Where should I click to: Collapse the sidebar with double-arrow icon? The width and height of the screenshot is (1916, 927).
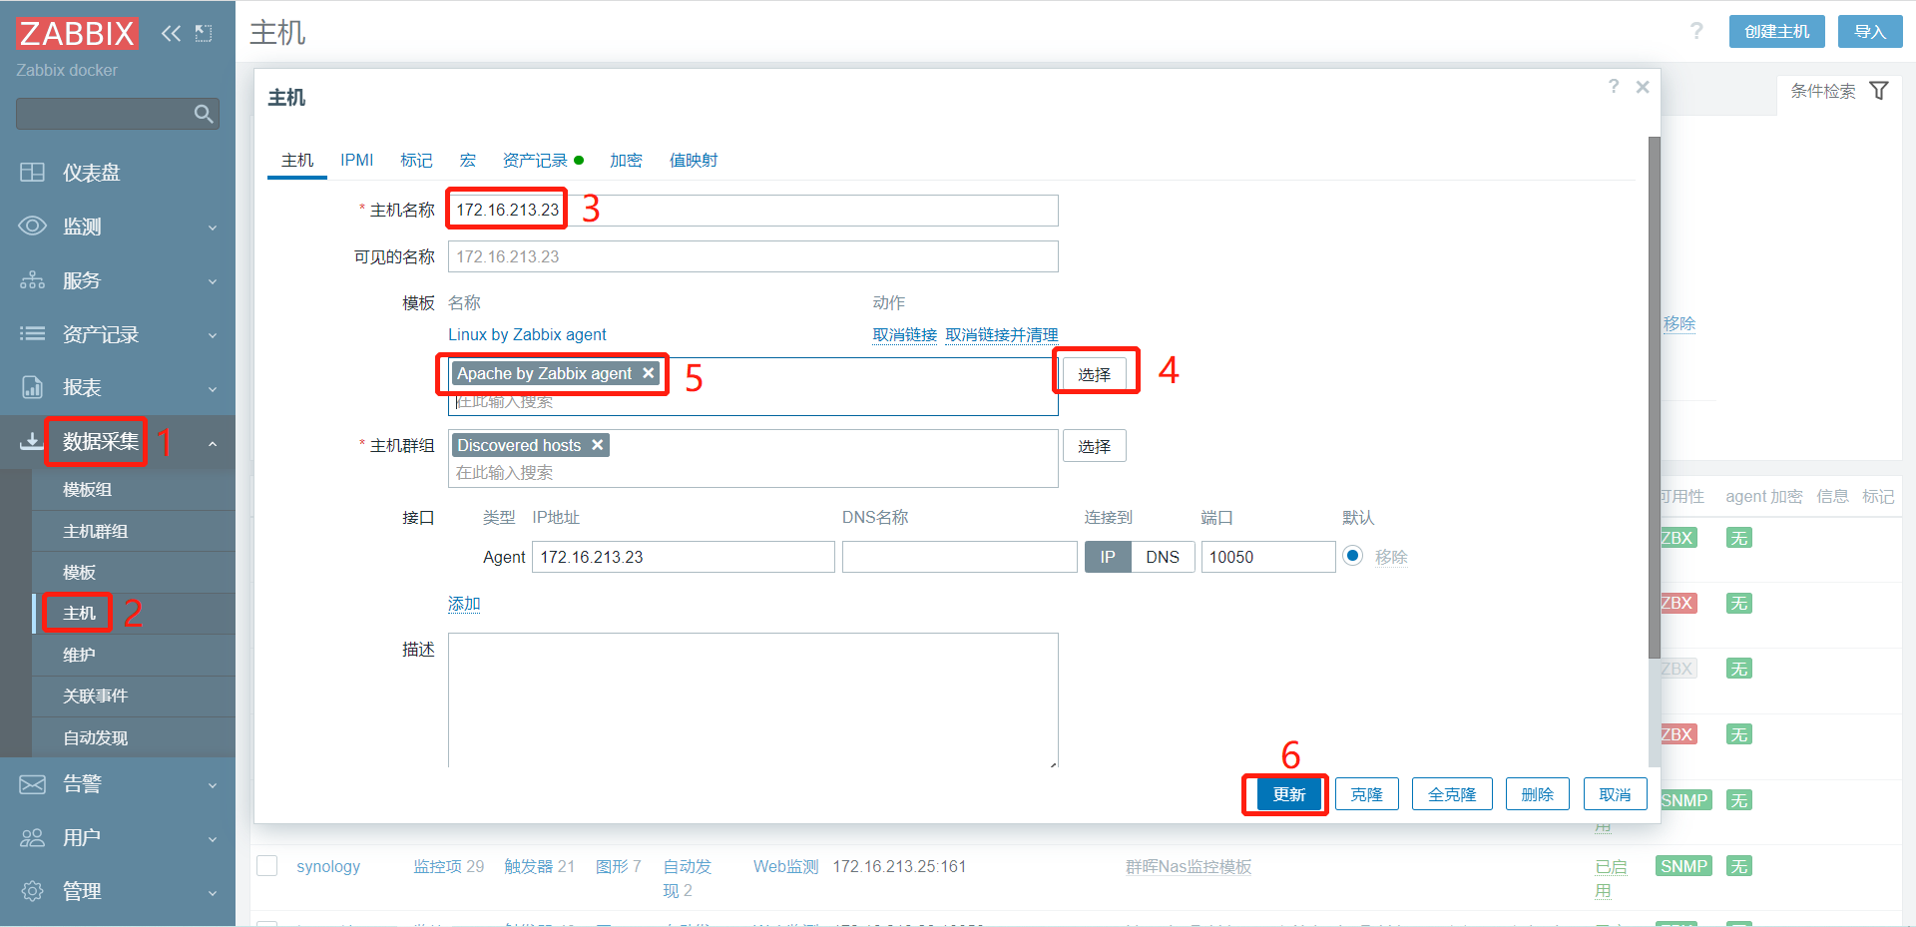(x=172, y=33)
